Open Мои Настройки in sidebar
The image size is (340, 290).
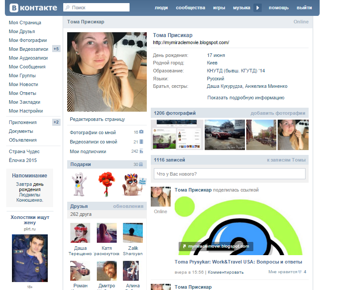click(26, 111)
